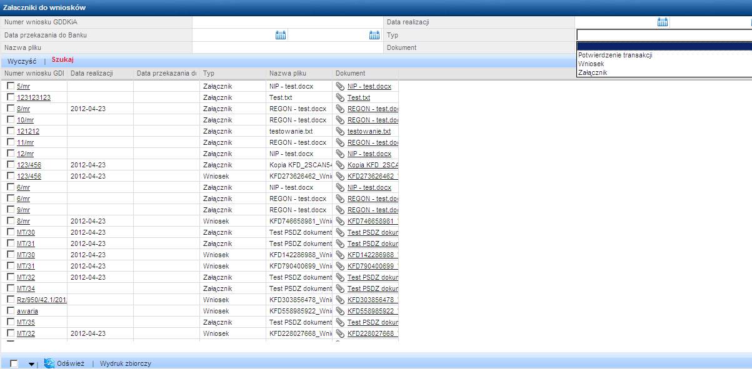Focus the Numer wniosku GDDKiA input field
Image resolution: width=752 pixels, height=369 pixels.
tap(287, 22)
